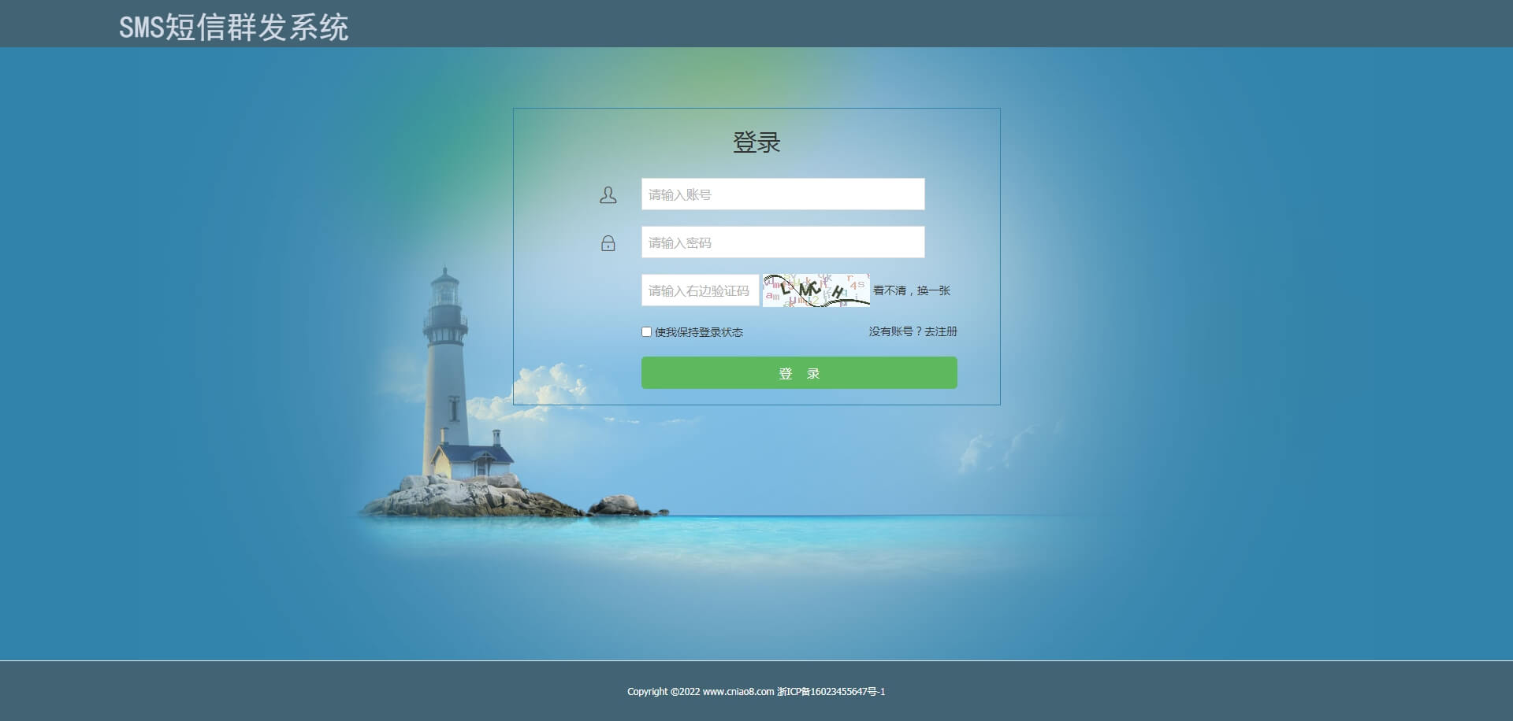1513x721 pixels.
Task: Toggle stay-logged-in option off
Action: (x=646, y=331)
